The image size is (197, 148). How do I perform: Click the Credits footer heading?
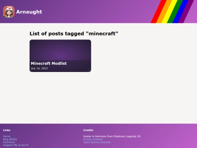[x=88, y=130]
